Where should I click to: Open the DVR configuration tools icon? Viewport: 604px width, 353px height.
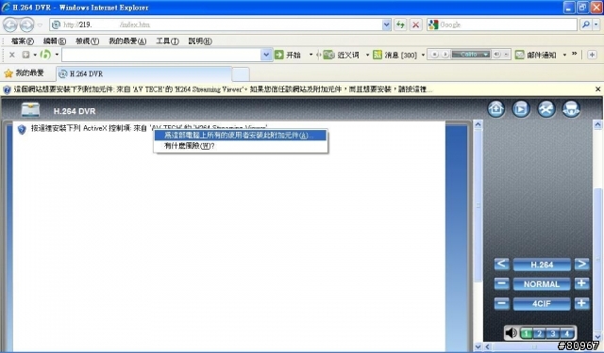pyautogui.click(x=546, y=109)
